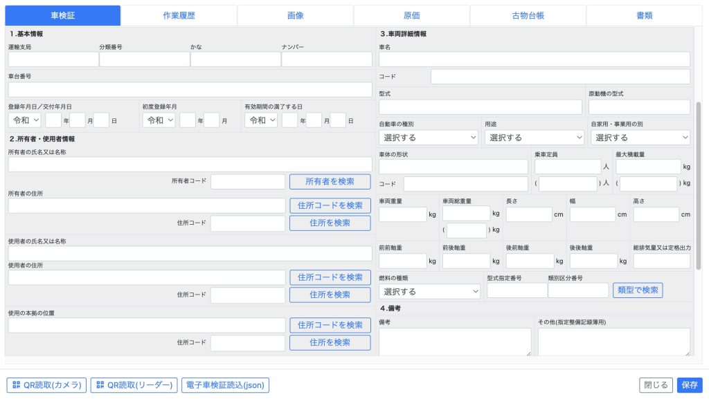Save the form with 保存 button
The image size is (709, 399).
coord(689,385)
